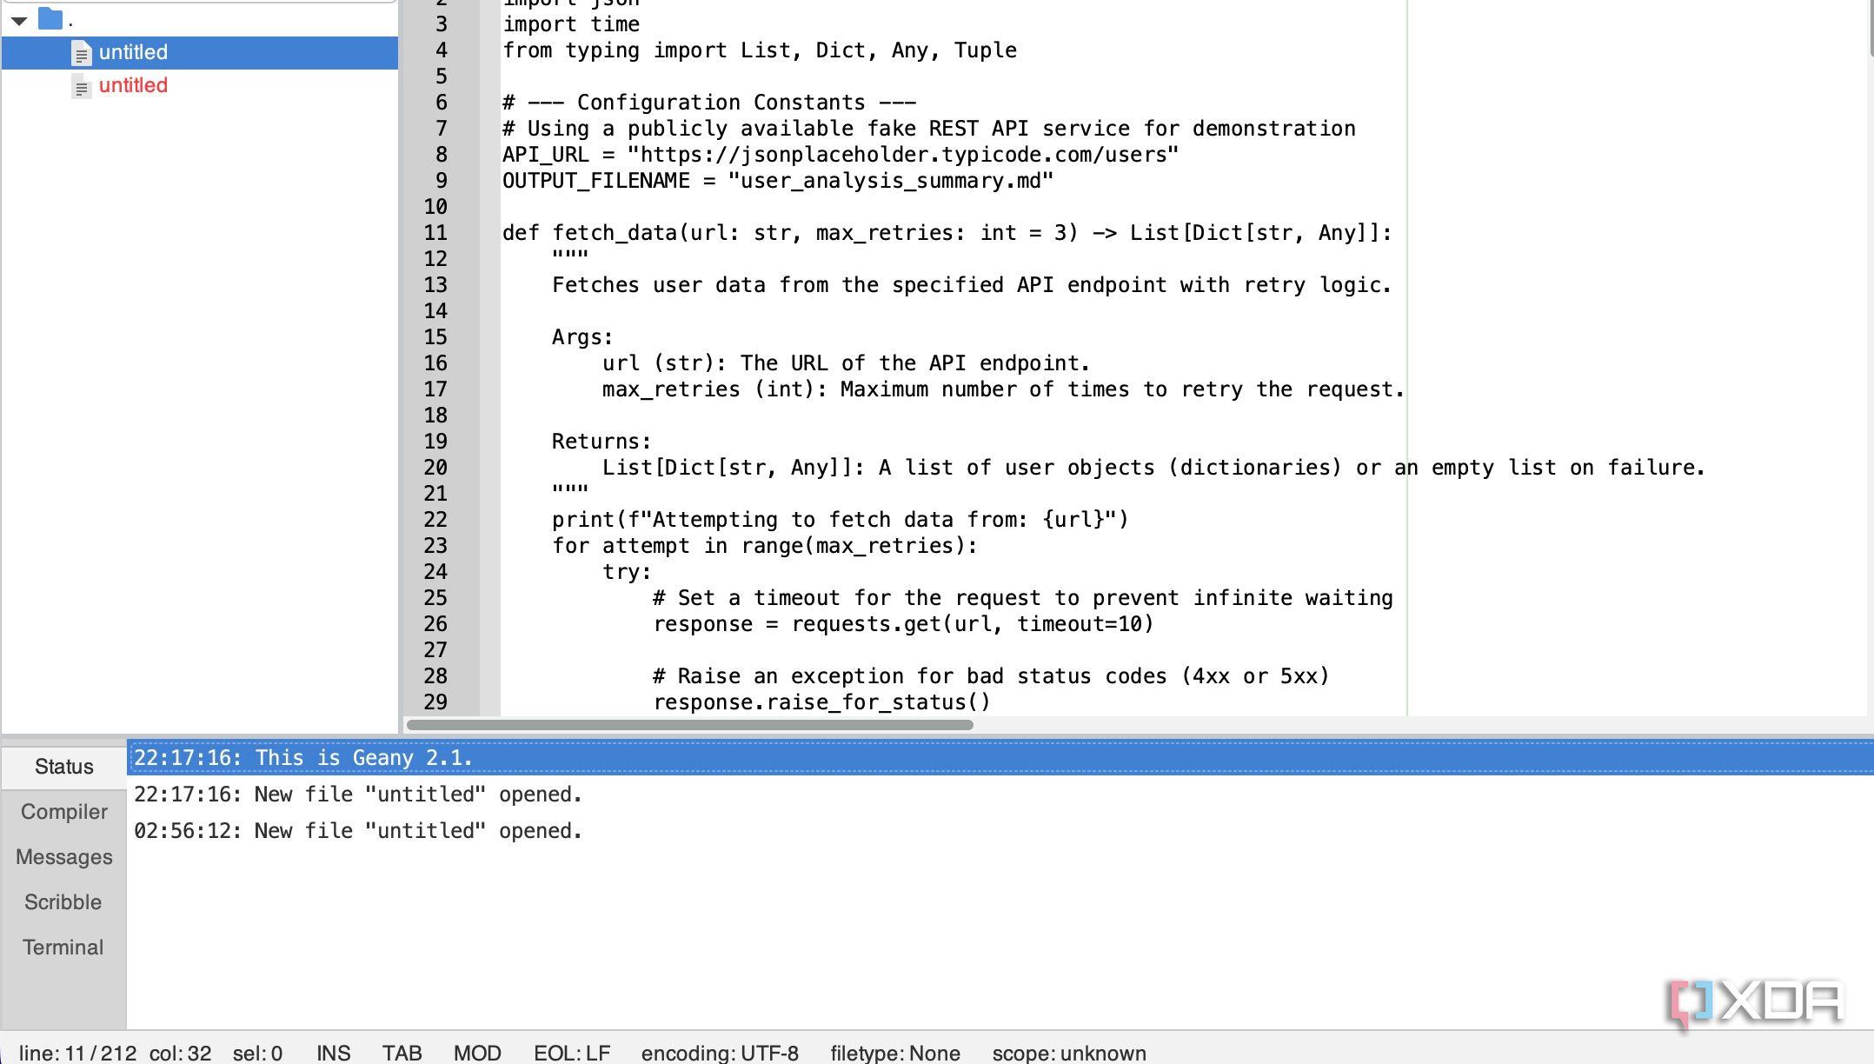
Task: Click line number 24 in the margin
Action: tap(435, 572)
